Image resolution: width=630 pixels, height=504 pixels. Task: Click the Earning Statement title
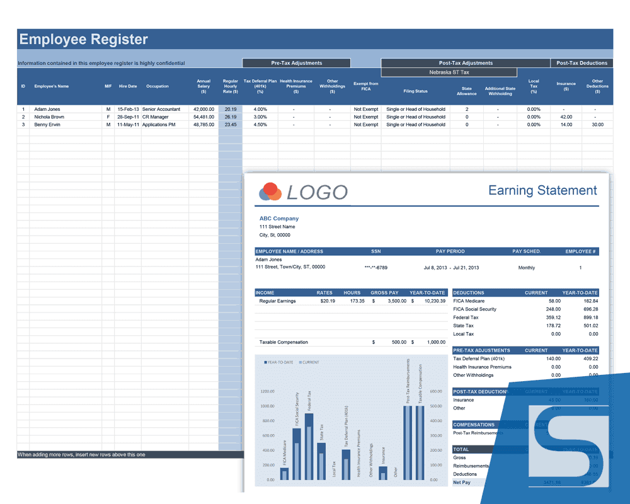pos(542,190)
